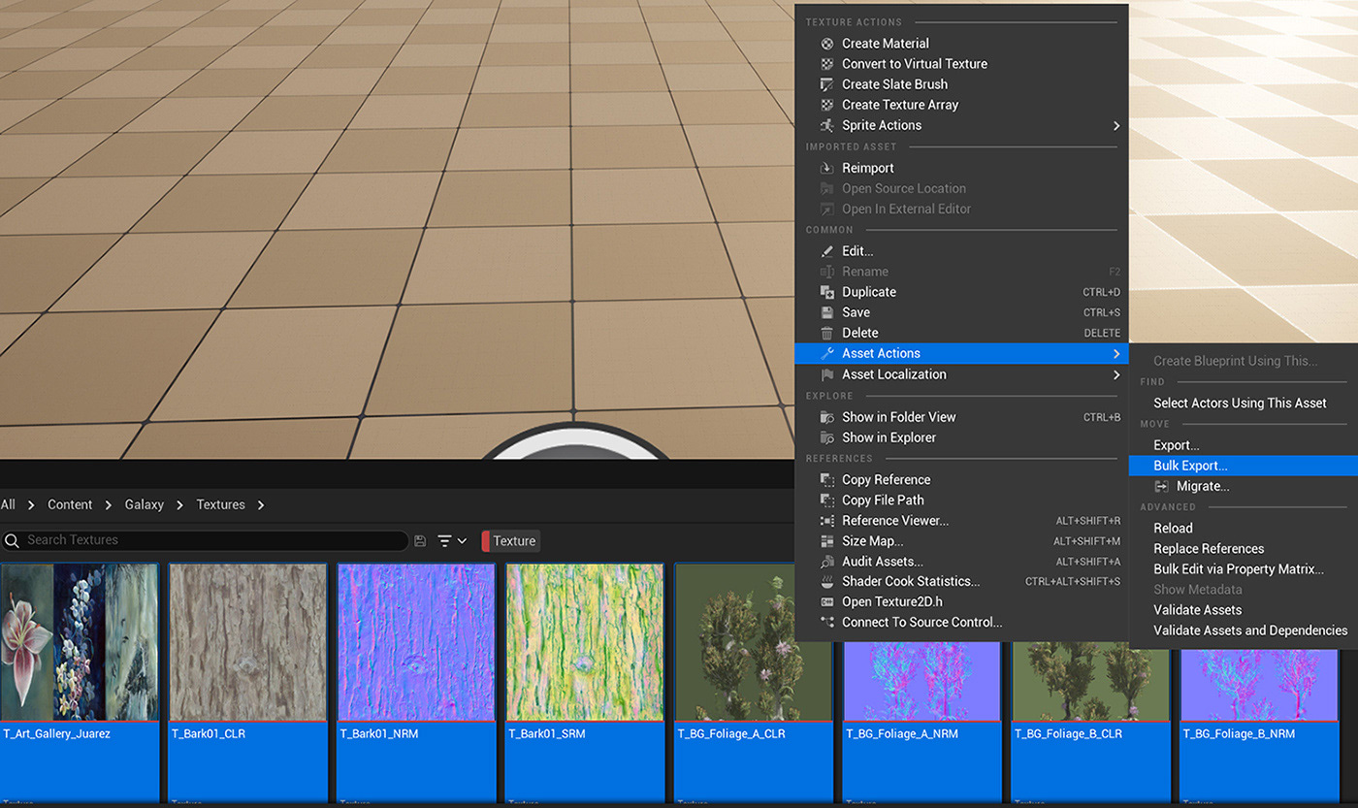Click the Migrate icon in submenu
1358x808 pixels.
point(1162,486)
